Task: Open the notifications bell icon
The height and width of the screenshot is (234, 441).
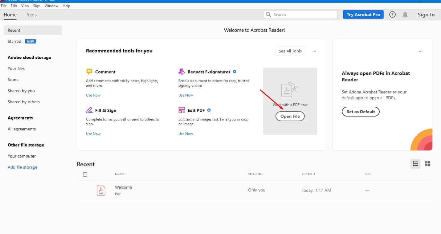Action: point(405,14)
